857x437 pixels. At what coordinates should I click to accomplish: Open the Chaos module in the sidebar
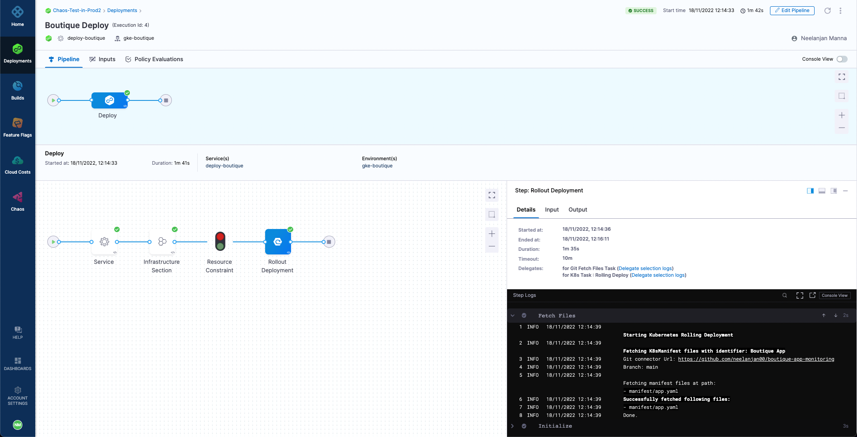[x=17, y=201]
